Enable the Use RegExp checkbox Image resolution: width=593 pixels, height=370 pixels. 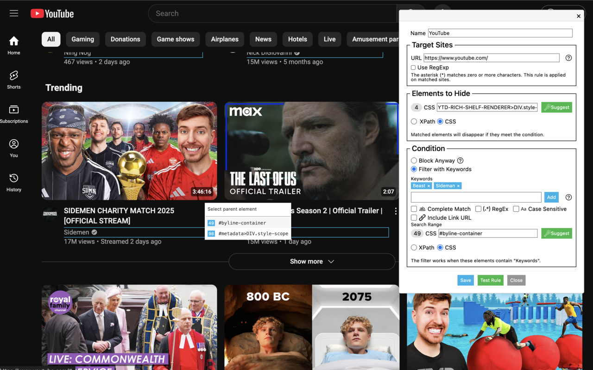click(x=413, y=68)
